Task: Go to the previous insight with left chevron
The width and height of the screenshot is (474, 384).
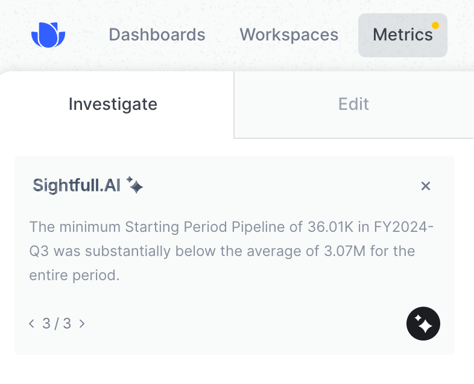Action: pyautogui.click(x=31, y=324)
